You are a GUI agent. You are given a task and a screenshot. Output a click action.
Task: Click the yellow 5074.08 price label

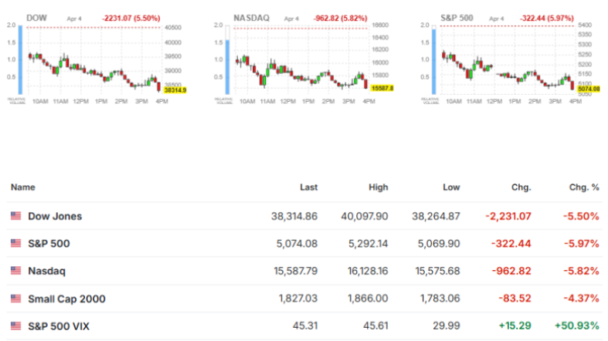tap(589, 89)
